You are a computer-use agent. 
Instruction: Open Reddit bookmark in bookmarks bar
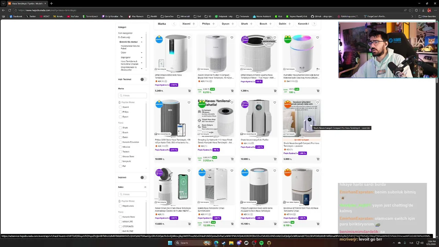[x=152, y=16]
